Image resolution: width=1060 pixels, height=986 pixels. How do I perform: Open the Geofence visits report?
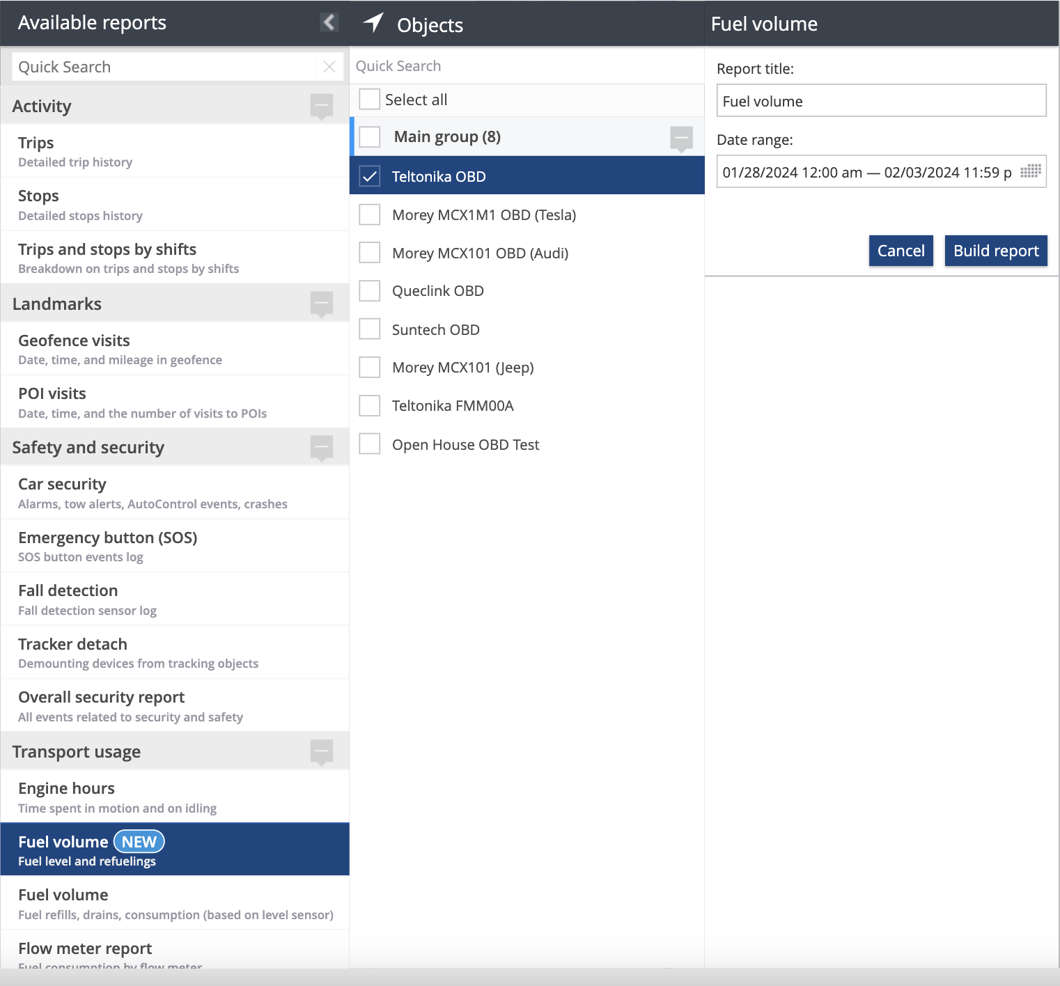tap(175, 349)
